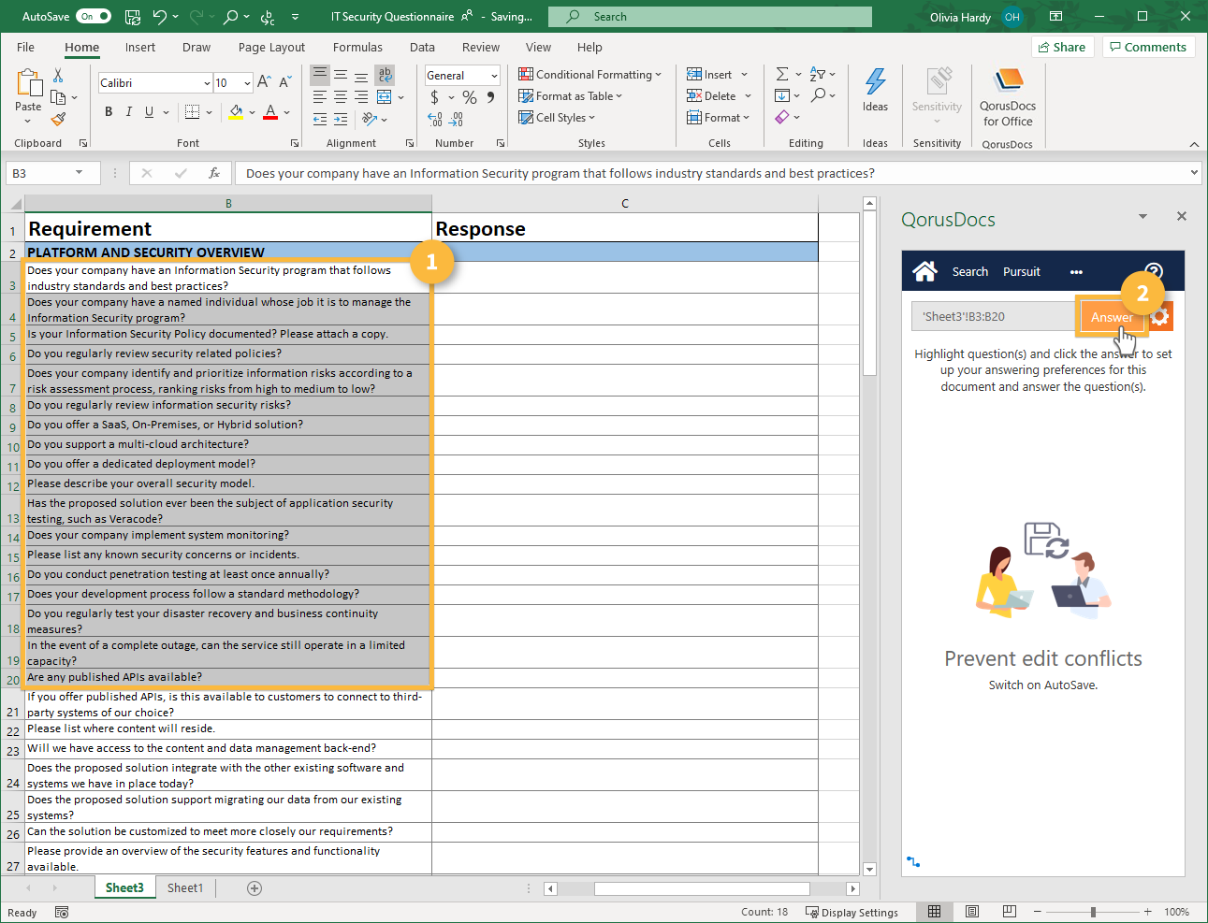Click the Decrease Font Size icon
The height and width of the screenshot is (923, 1208).
pyautogui.click(x=285, y=82)
